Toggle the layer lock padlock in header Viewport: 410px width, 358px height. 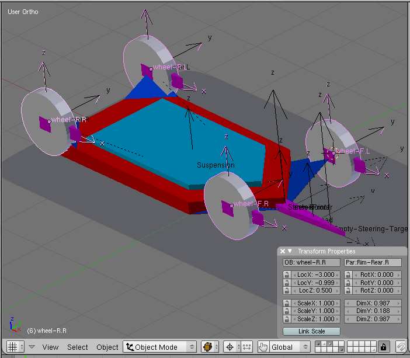[383, 347]
